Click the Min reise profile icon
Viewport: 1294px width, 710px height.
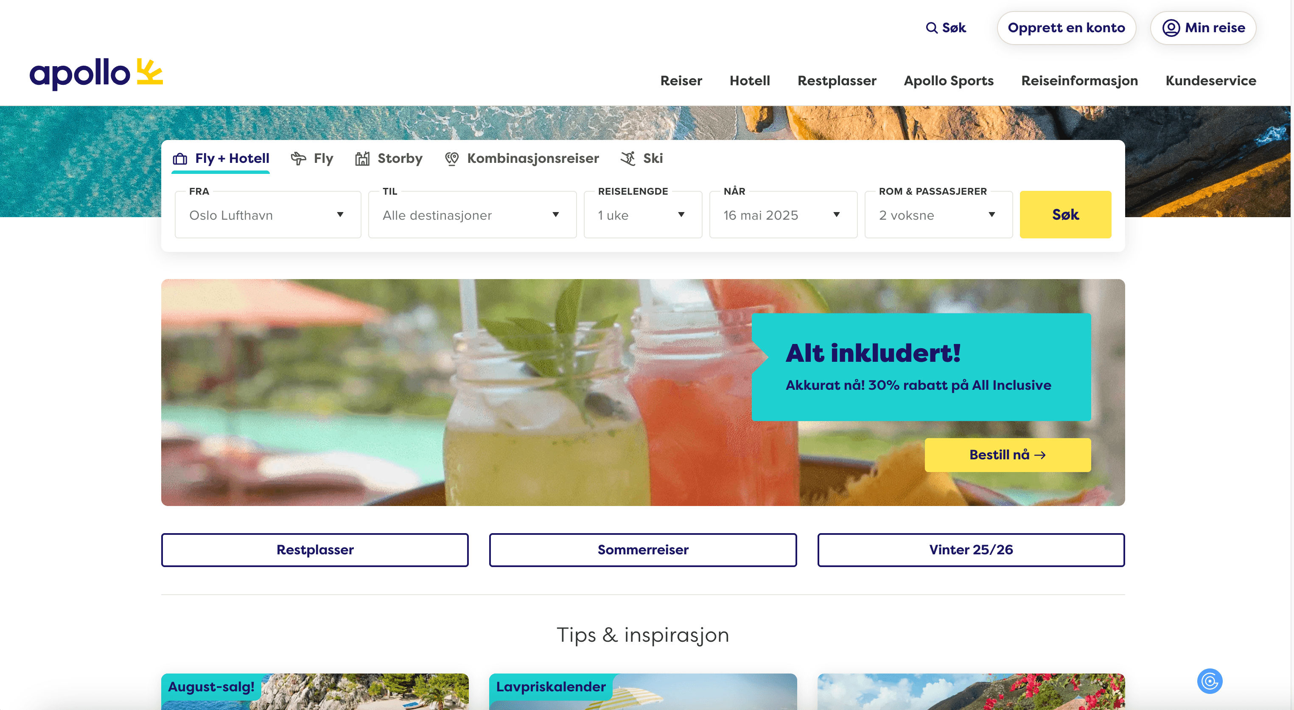[x=1171, y=28]
